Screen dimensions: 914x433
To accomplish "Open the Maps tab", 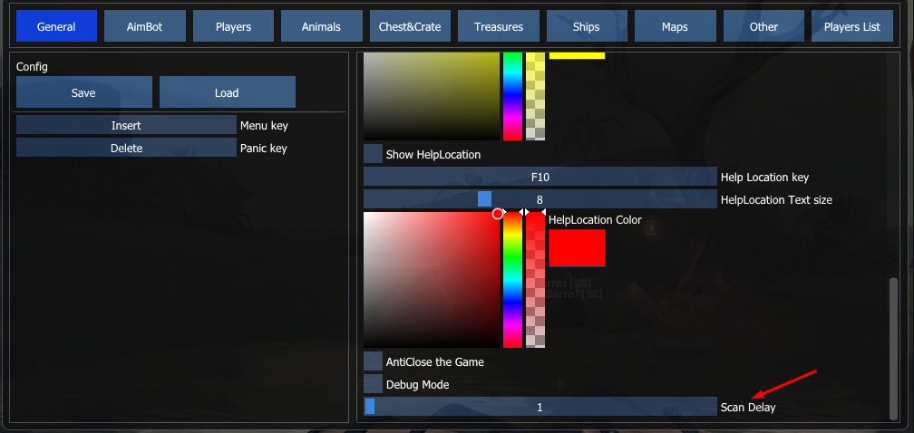I will [675, 26].
